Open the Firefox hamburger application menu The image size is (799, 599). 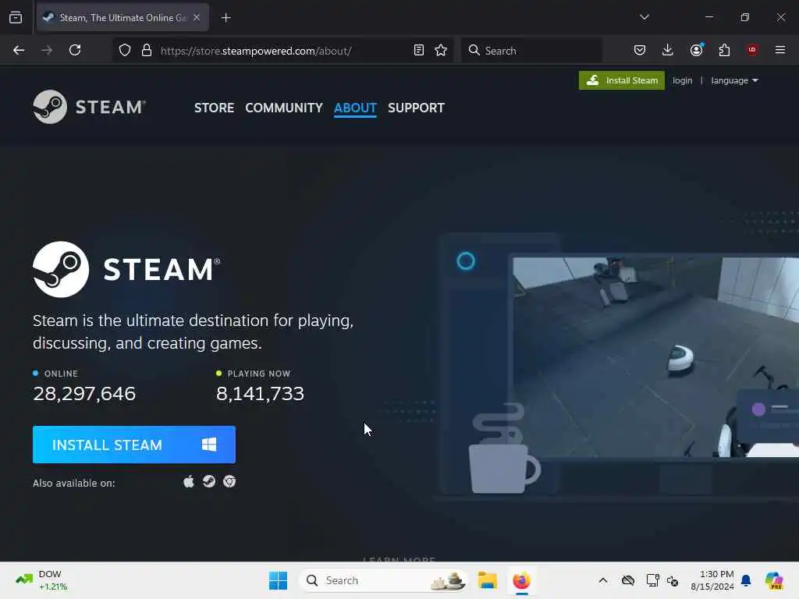point(780,50)
